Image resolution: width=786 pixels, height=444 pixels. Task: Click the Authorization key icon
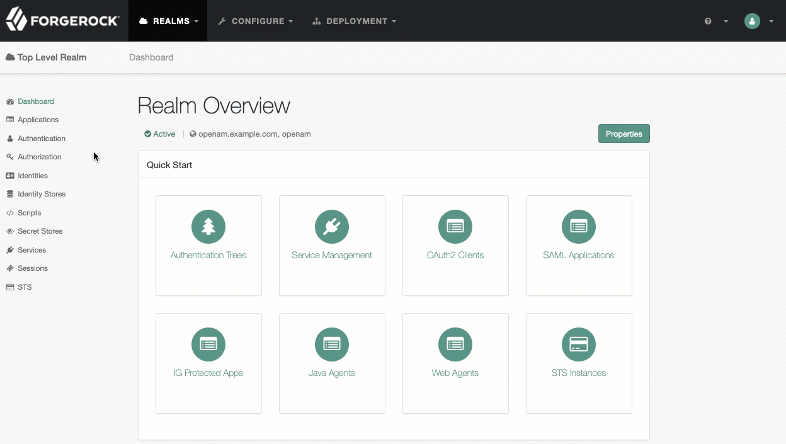pos(10,157)
